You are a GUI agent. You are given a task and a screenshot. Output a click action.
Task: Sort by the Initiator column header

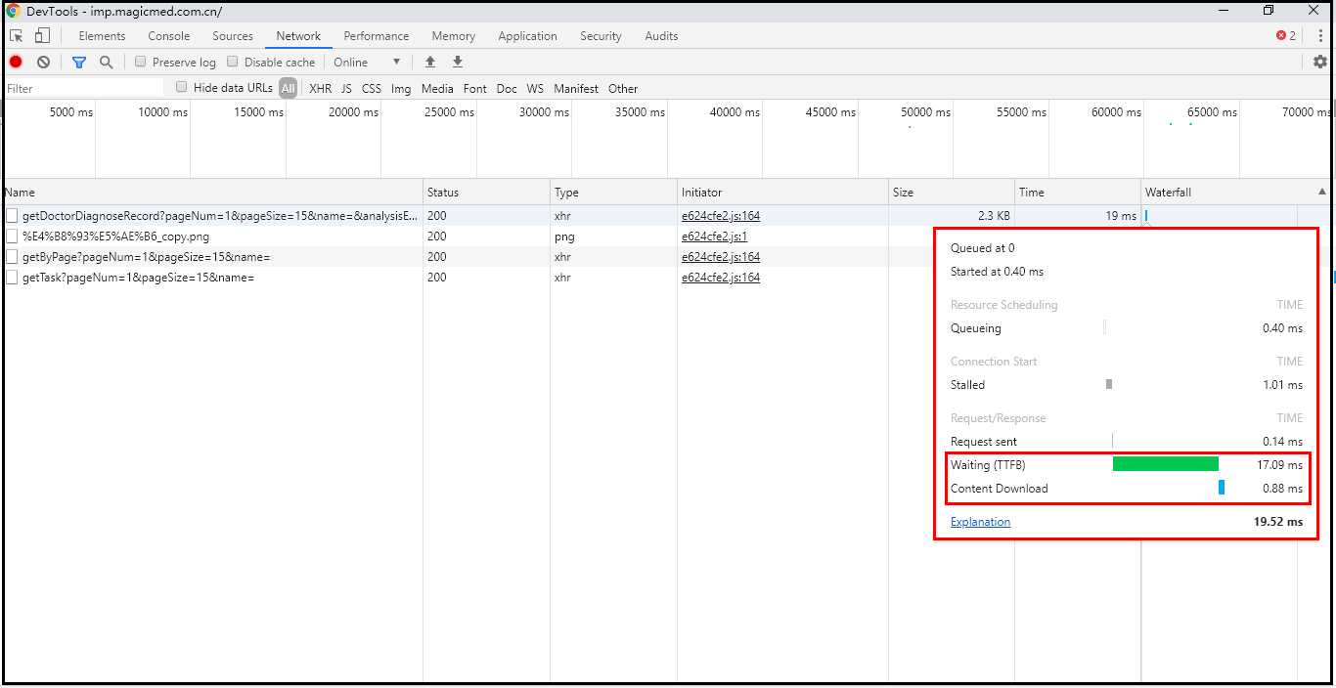(x=782, y=193)
